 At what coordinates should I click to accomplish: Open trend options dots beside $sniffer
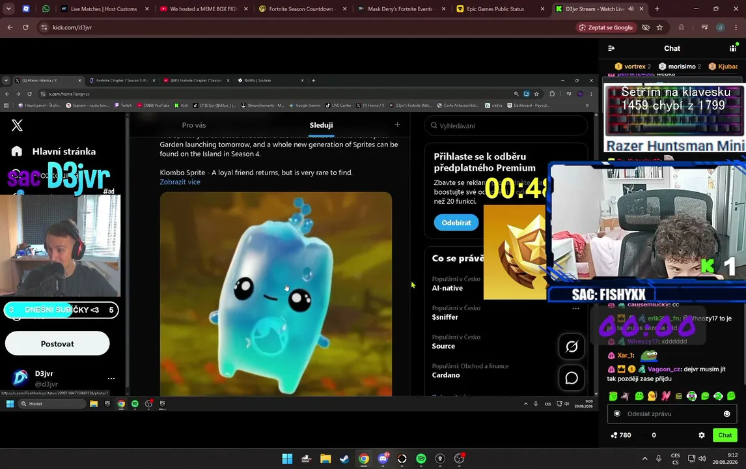pyautogui.click(x=575, y=309)
